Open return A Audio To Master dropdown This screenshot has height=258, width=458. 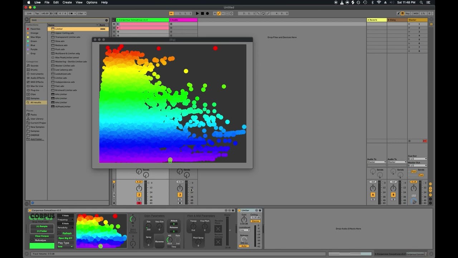[376, 162]
